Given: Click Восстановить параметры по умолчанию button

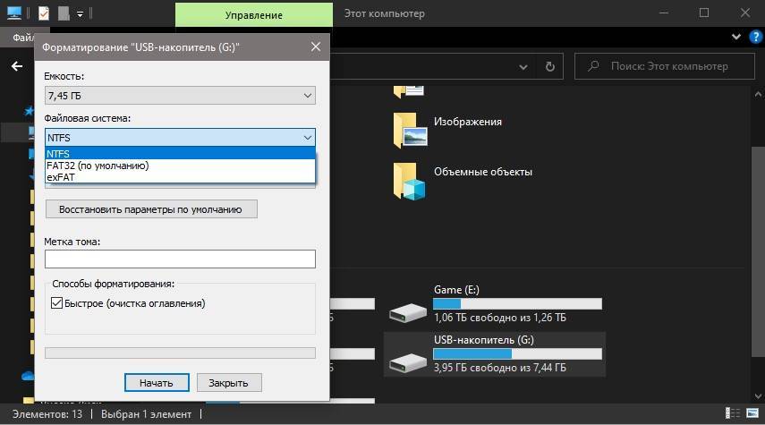Looking at the screenshot, I should pyautogui.click(x=150, y=209).
